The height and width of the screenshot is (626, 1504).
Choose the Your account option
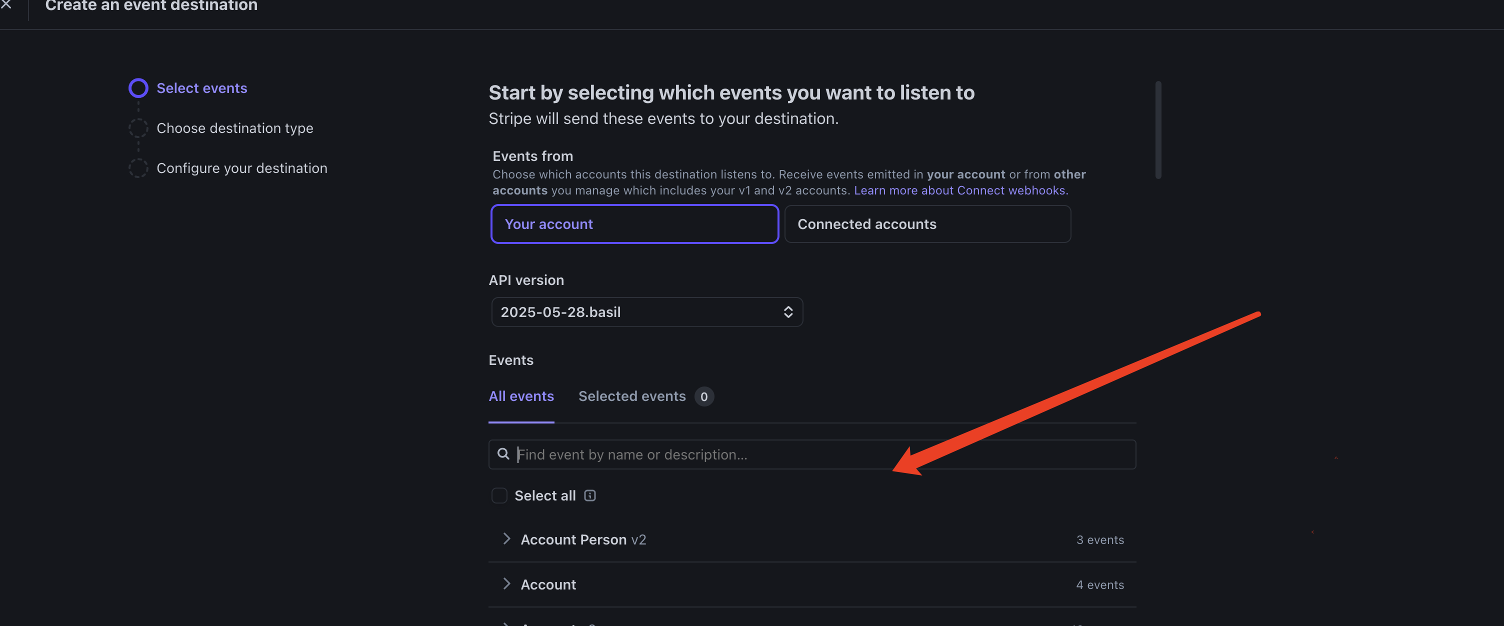click(x=634, y=223)
